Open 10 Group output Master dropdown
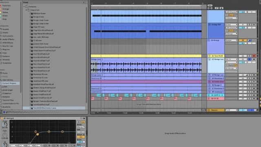The width and height of the screenshot is (261, 147). pyautogui.click(x=231, y=40)
